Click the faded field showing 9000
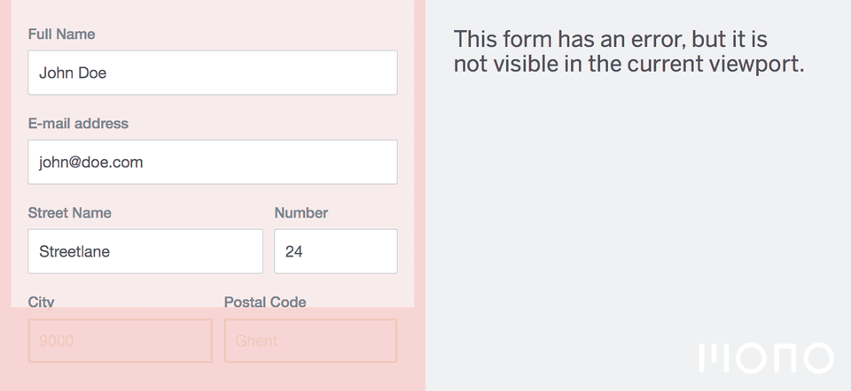851x391 pixels. 121,341
